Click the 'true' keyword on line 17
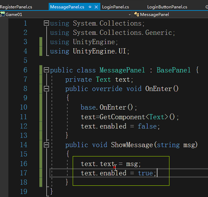The height and width of the screenshot is (197, 208). [x=145, y=173]
